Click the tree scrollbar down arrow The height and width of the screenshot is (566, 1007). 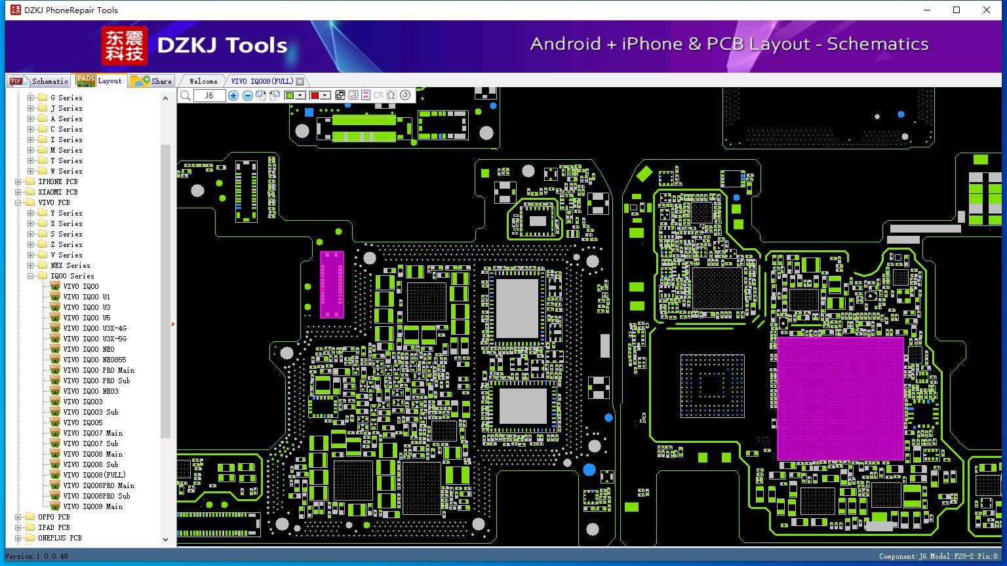pyautogui.click(x=165, y=539)
